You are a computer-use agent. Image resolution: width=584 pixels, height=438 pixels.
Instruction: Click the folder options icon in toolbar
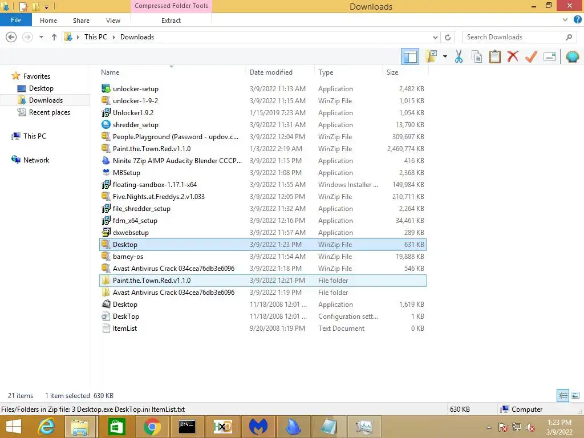[x=431, y=56]
